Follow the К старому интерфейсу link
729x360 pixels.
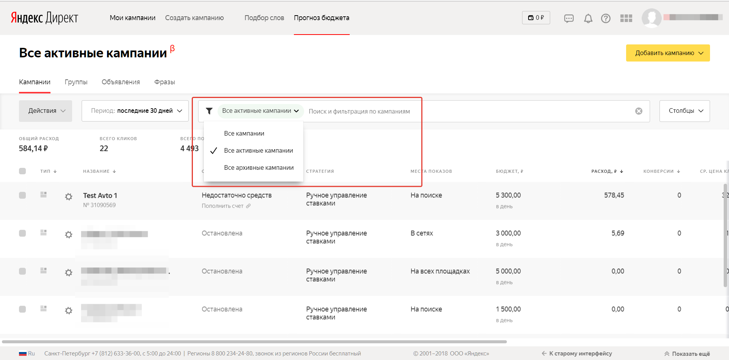pos(577,354)
